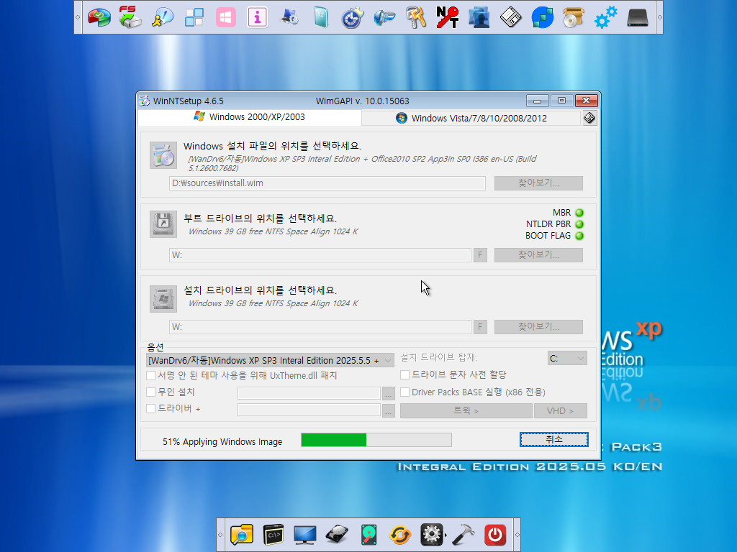Launch the computer-with-gear icon in top dock
The width and height of the screenshot is (737, 552).
(x=289, y=17)
